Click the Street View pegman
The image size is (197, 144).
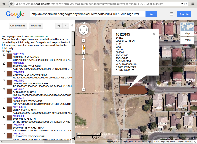pyautogui.click(x=83, y=48)
